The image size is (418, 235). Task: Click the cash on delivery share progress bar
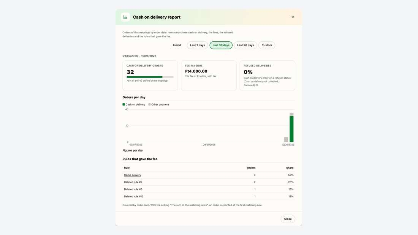coord(150,77)
